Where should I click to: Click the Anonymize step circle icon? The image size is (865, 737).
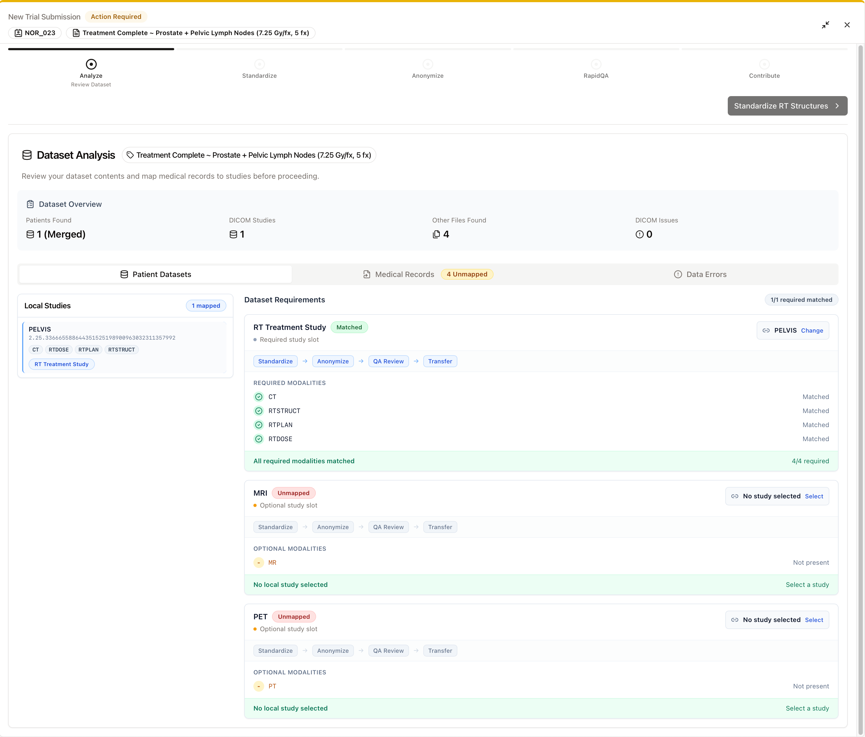427,64
